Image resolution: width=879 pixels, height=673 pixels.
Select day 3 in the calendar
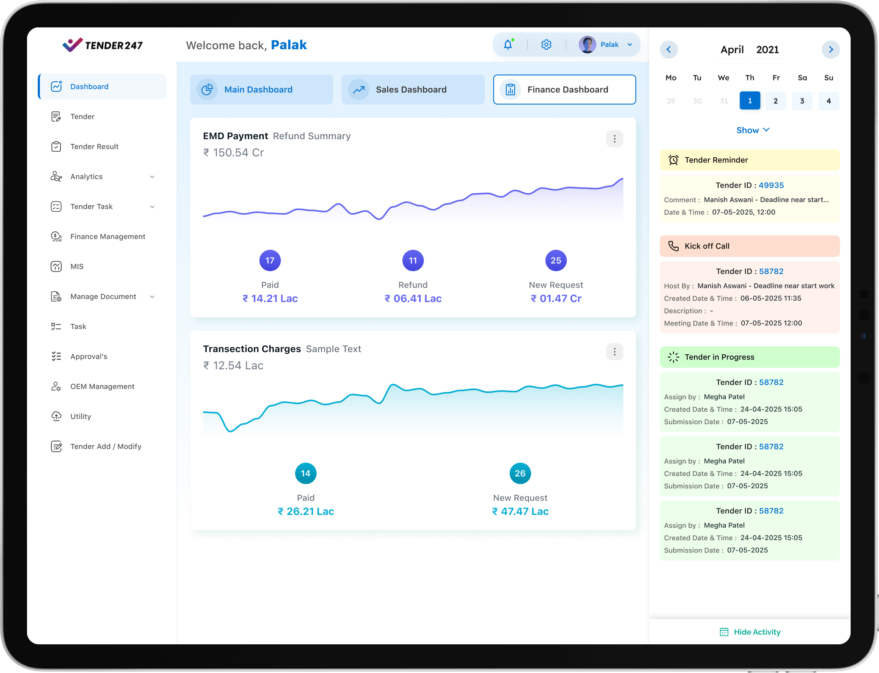[x=802, y=101]
